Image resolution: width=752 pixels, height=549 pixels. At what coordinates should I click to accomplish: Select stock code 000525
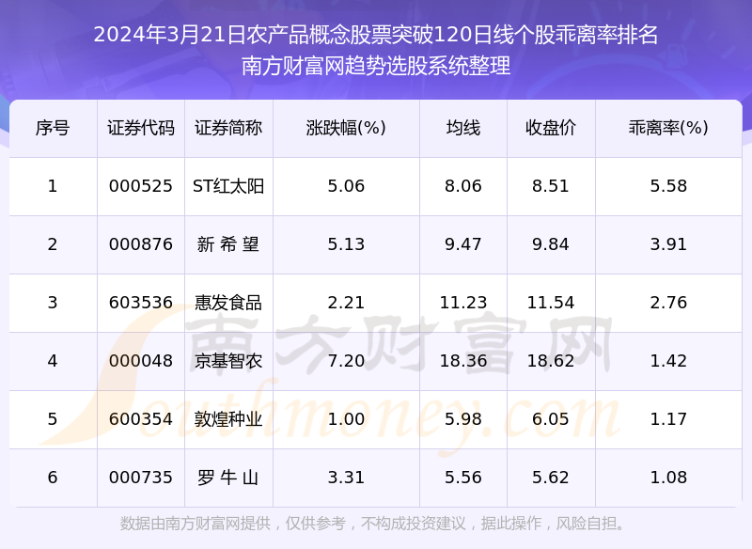click(140, 186)
